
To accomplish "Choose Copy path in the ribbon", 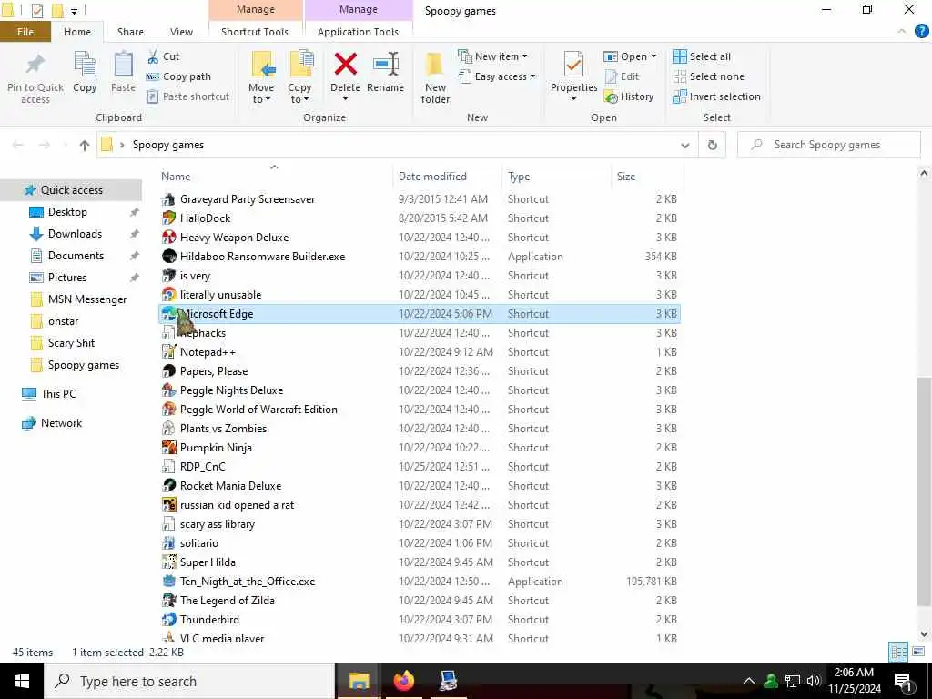I will pyautogui.click(x=178, y=76).
